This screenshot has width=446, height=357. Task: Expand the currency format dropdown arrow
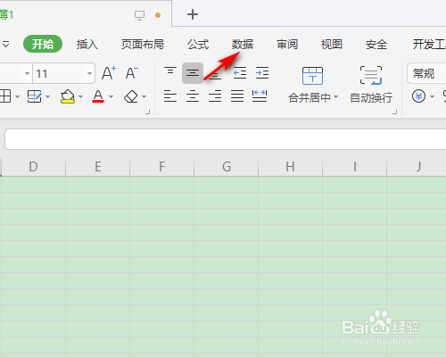click(x=433, y=96)
